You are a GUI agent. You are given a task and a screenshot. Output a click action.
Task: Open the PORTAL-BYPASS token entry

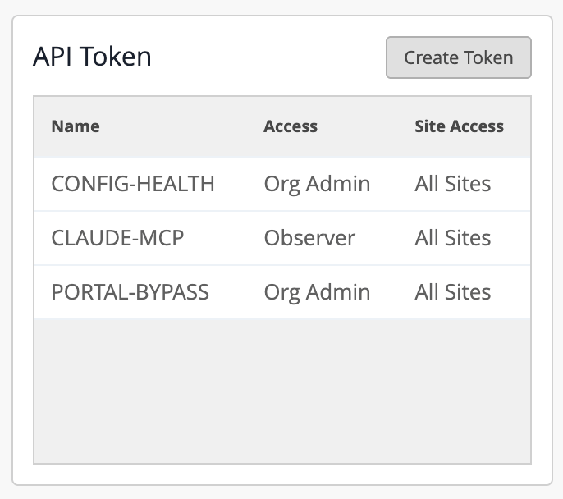[130, 292]
